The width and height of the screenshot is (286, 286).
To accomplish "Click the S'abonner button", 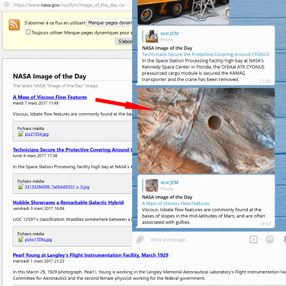I will click(124, 41).
